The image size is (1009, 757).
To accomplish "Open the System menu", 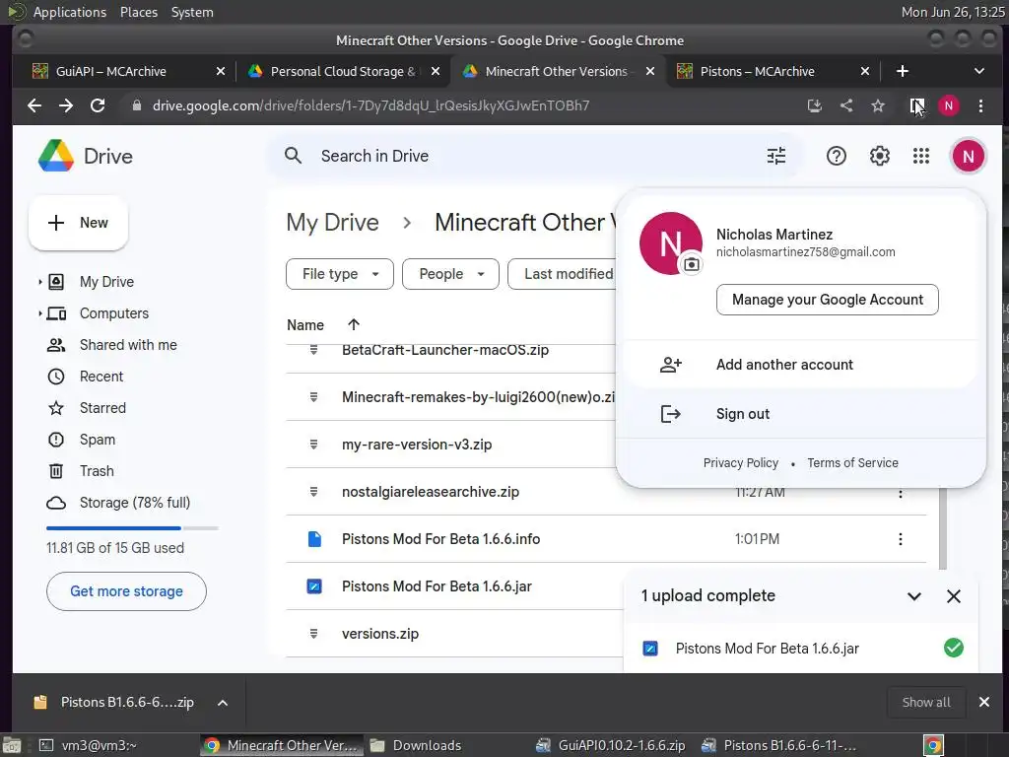I will click(x=192, y=12).
